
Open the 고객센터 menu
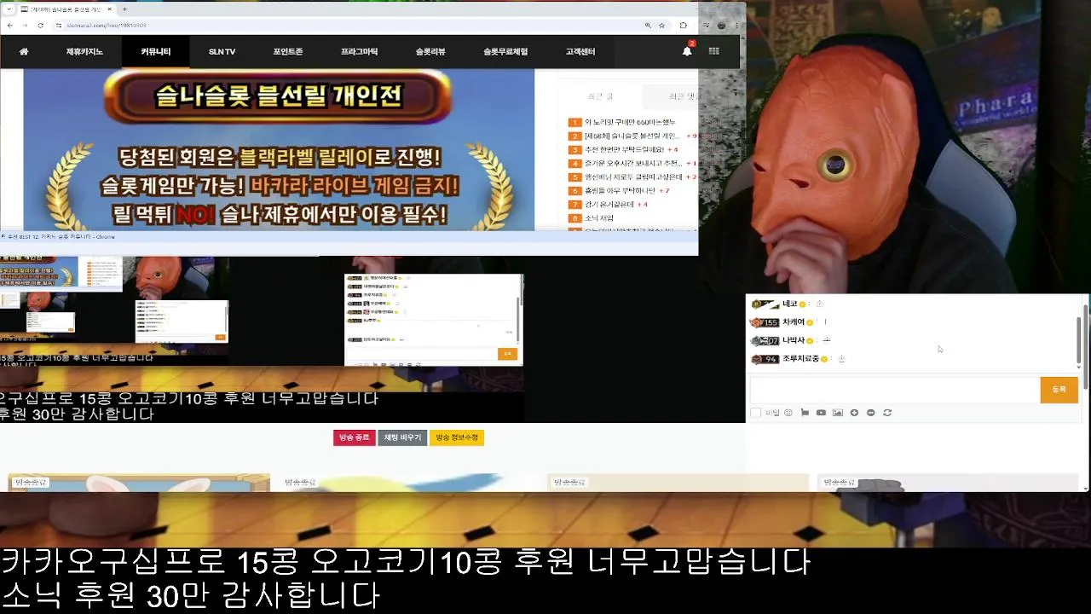click(x=580, y=52)
